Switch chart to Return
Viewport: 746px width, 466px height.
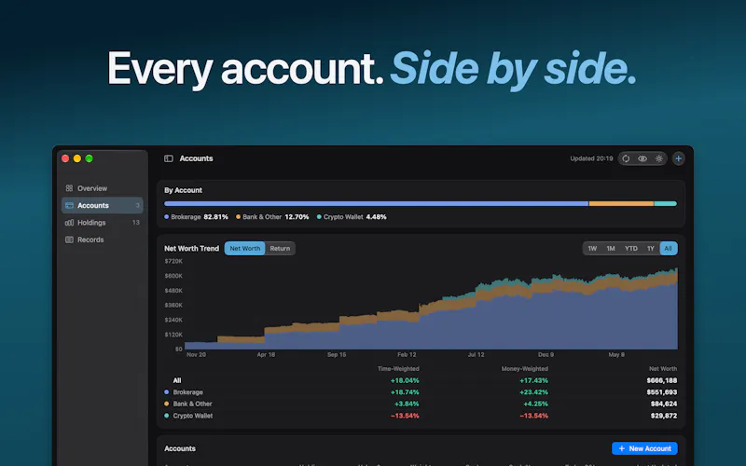click(x=280, y=248)
